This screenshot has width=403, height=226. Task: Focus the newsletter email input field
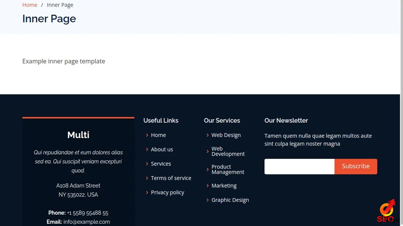(299, 167)
